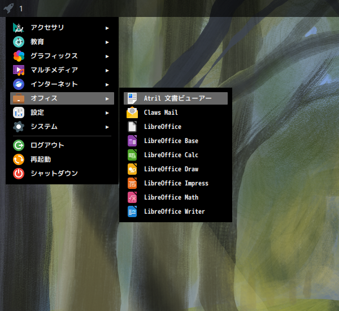Click the green ログアウト icon
Image resolution: width=339 pixels, height=311 pixels.
pos(19,145)
